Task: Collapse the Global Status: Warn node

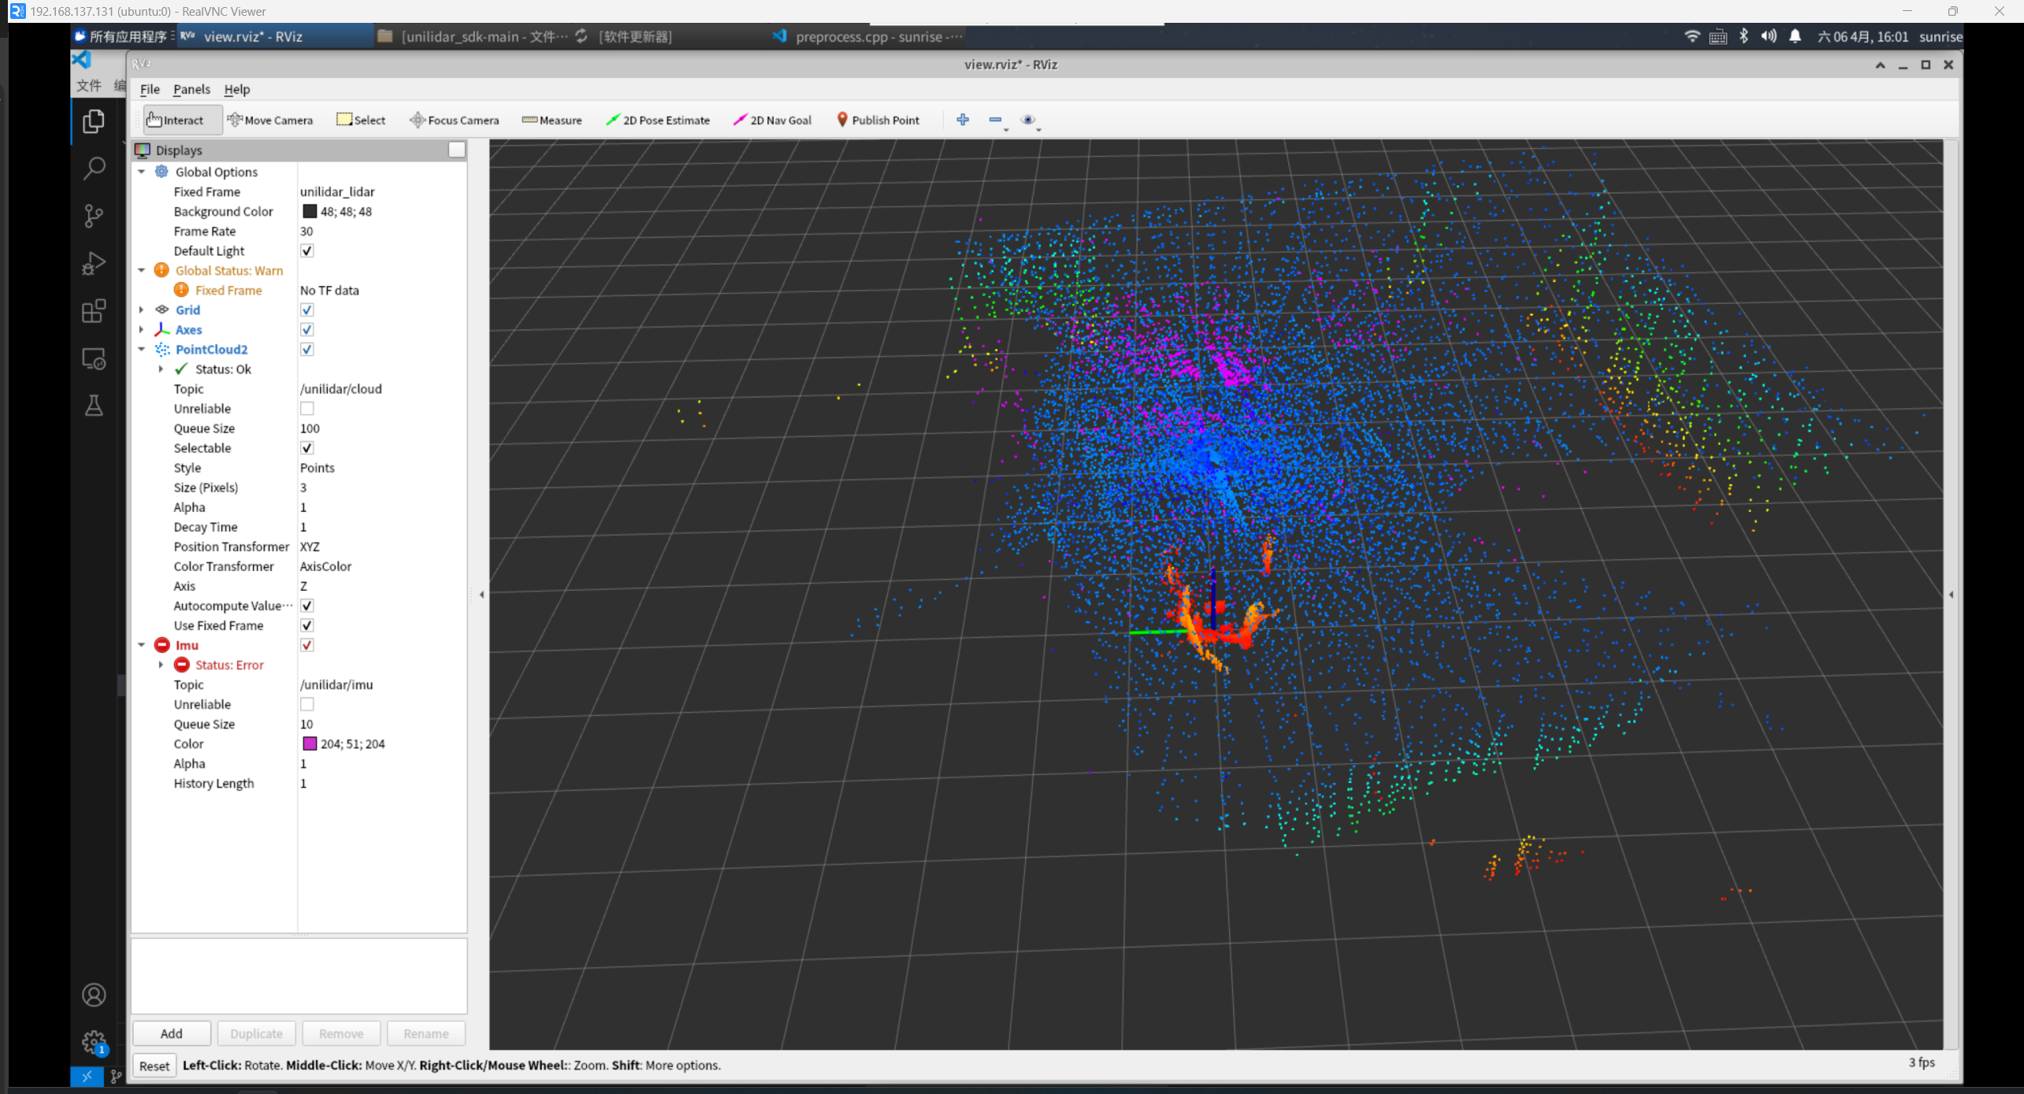Action: pos(142,270)
